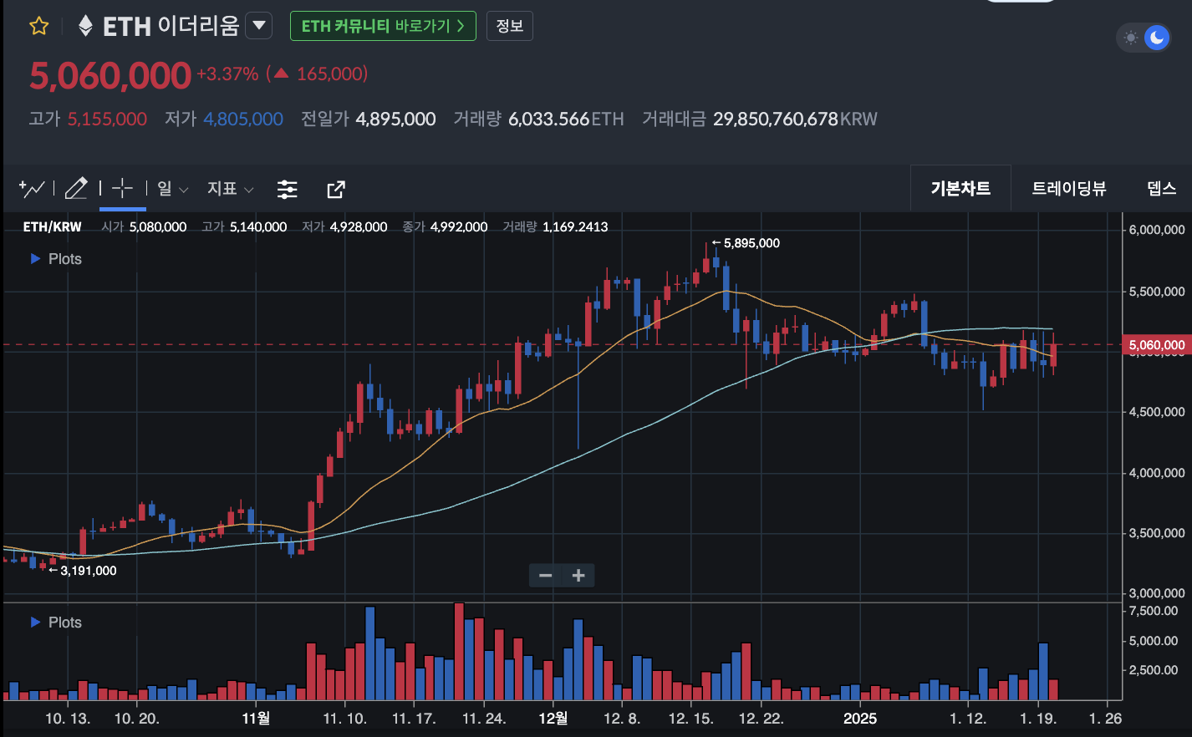Click the Ethereum diamond logo icon
Viewport: 1192px width, 737px height.
[85, 26]
